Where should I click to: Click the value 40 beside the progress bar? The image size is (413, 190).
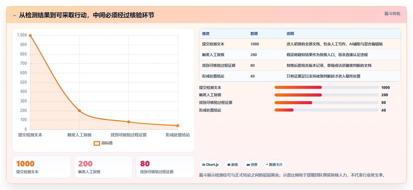384,110
